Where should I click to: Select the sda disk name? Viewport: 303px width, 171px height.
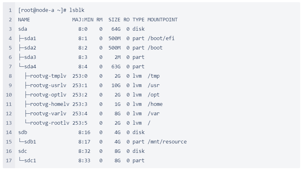pyautogui.click(x=23, y=29)
